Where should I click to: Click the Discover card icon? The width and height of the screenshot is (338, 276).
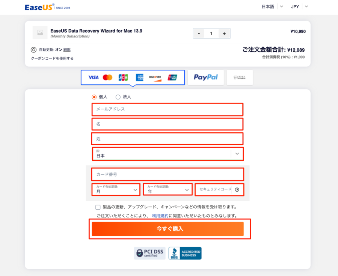pos(155,78)
